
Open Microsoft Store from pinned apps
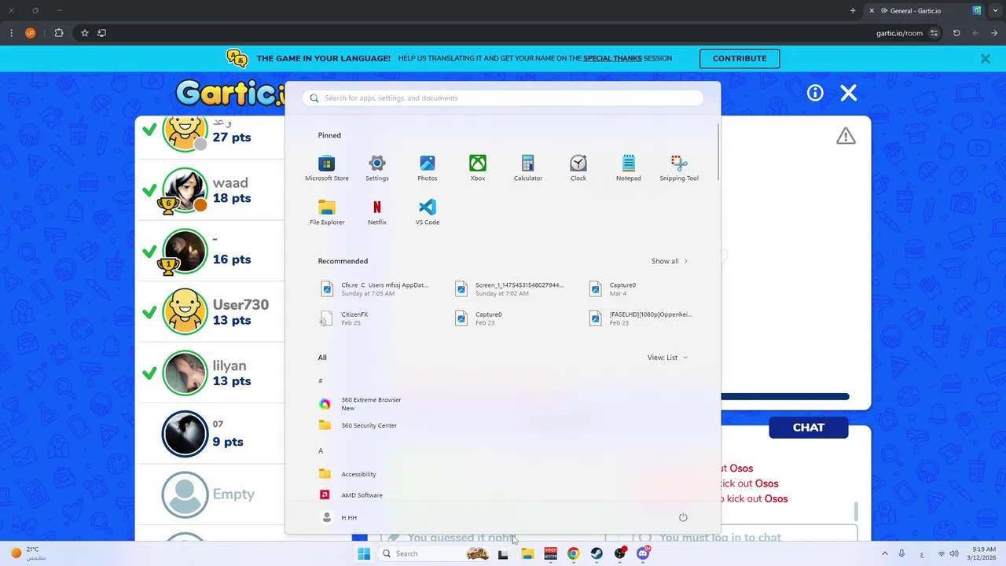tap(326, 168)
